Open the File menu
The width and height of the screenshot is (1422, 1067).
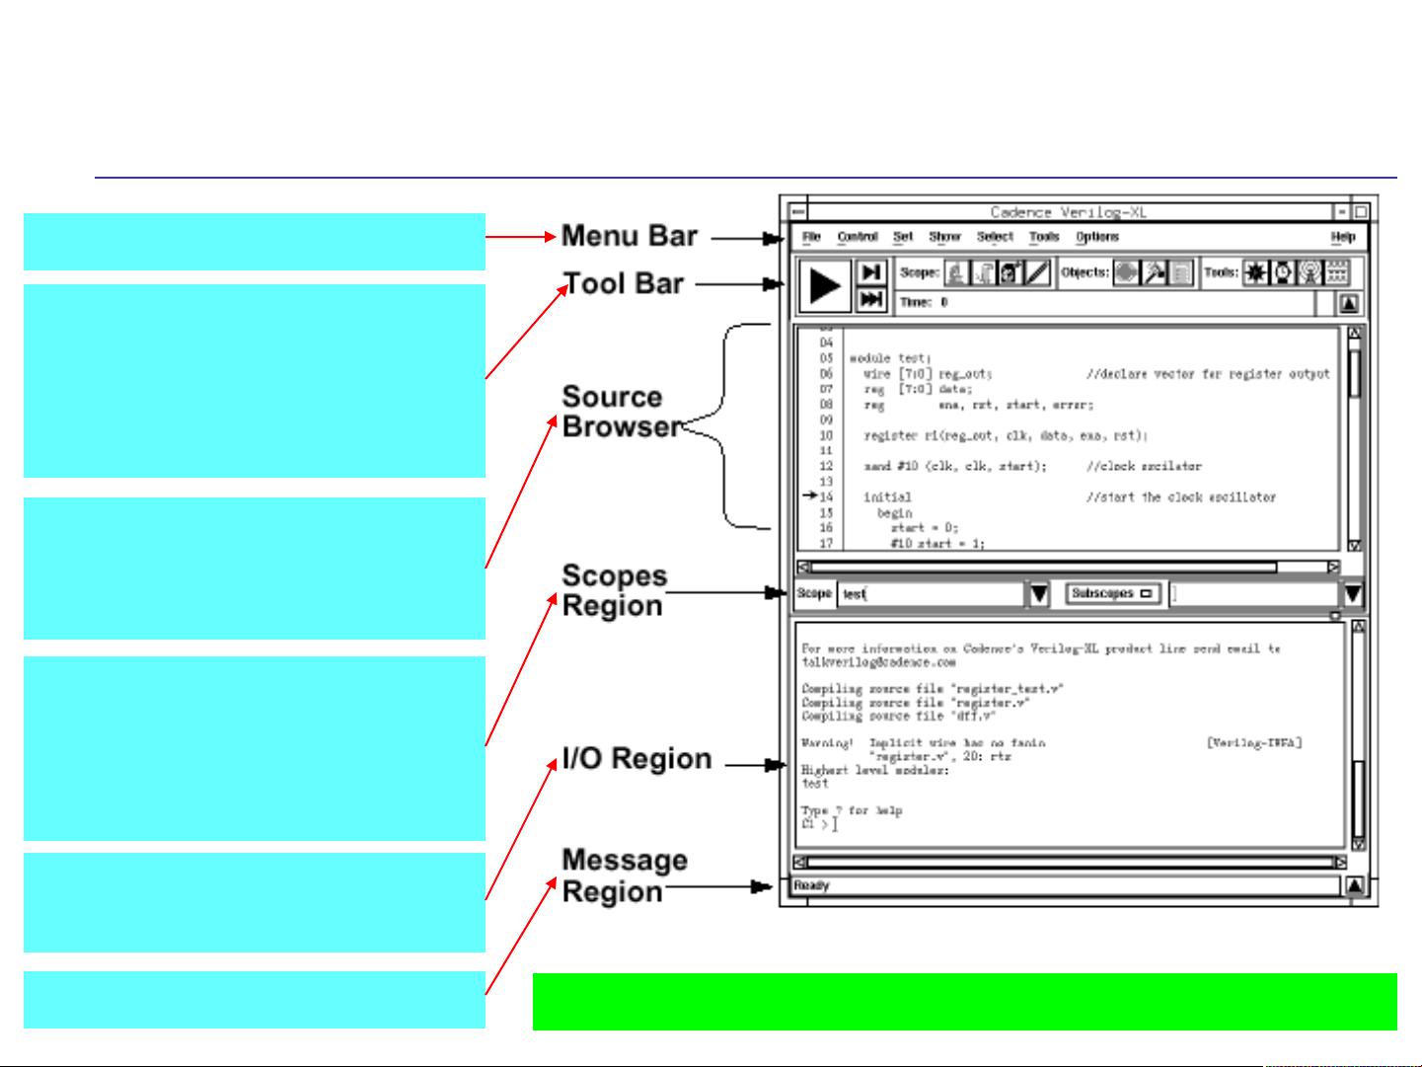[811, 237]
